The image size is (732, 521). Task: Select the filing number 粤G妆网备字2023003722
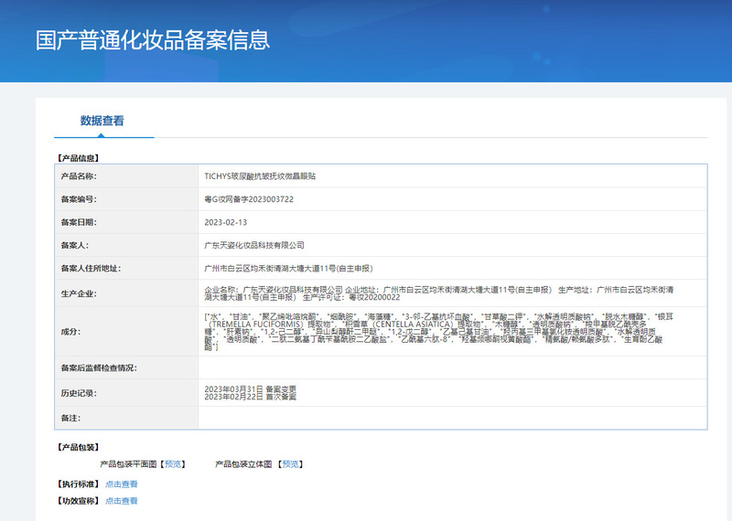point(249,199)
